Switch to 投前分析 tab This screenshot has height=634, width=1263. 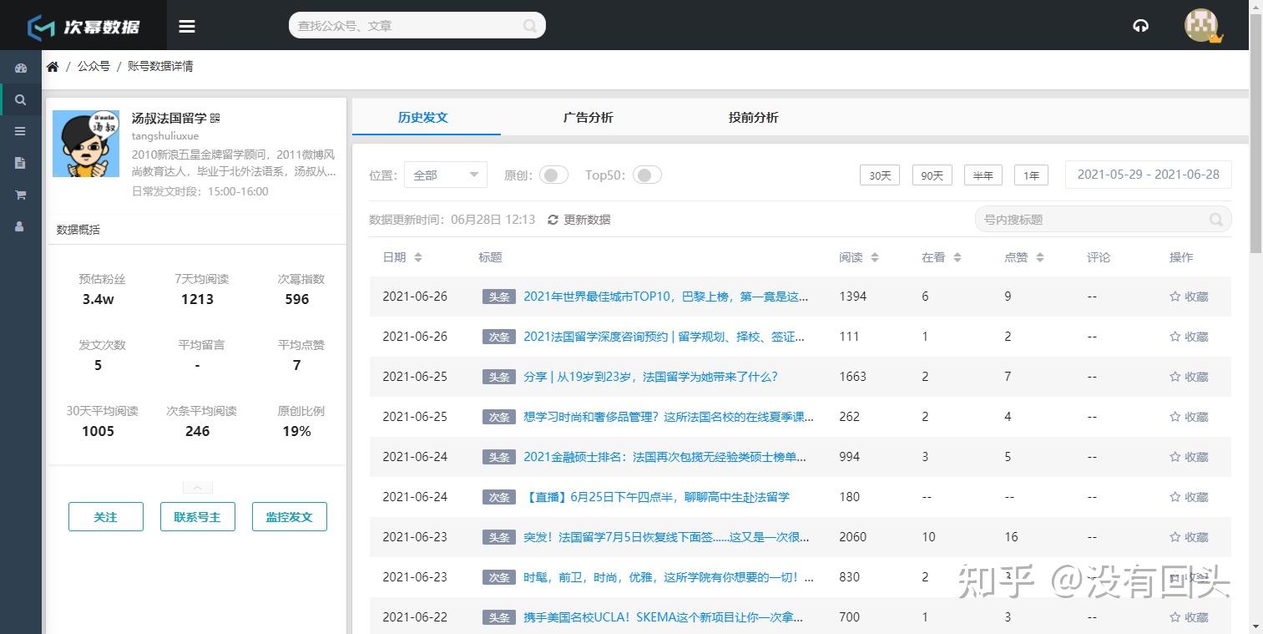(754, 118)
